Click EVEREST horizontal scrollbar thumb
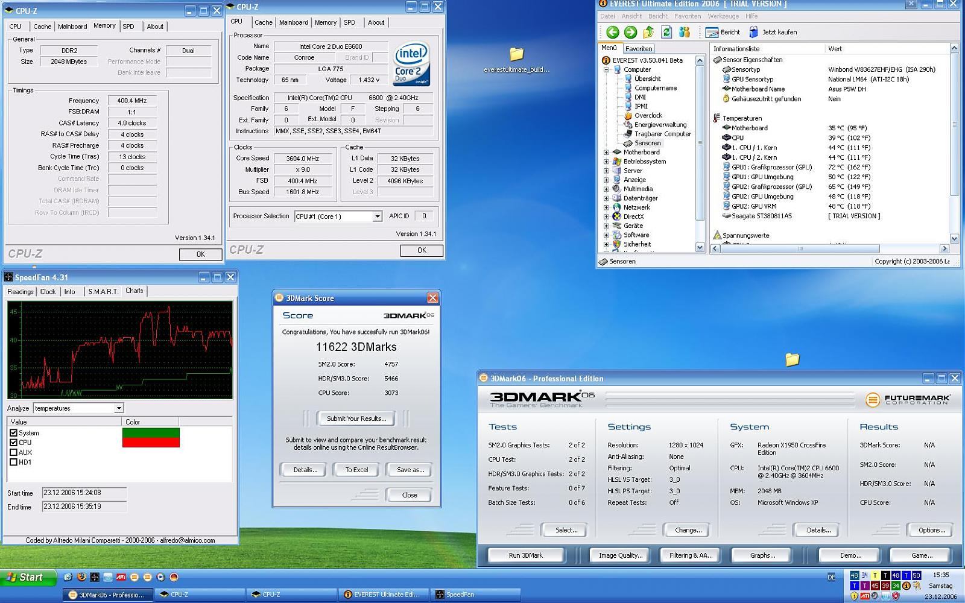Screen dimensions: 965x603 800,248
